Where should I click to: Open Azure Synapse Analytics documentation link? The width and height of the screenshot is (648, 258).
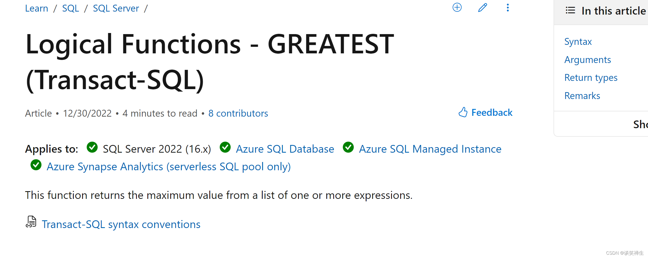pyautogui.click(x=169, y=166)
